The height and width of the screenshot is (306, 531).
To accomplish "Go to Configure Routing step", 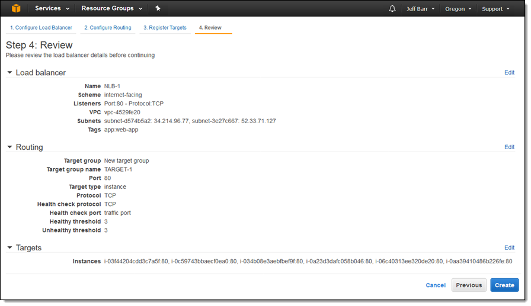I will click(x=107, y=28).
